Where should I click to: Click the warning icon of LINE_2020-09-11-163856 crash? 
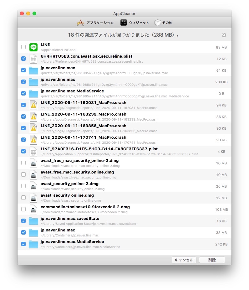[x=33, y=128]
